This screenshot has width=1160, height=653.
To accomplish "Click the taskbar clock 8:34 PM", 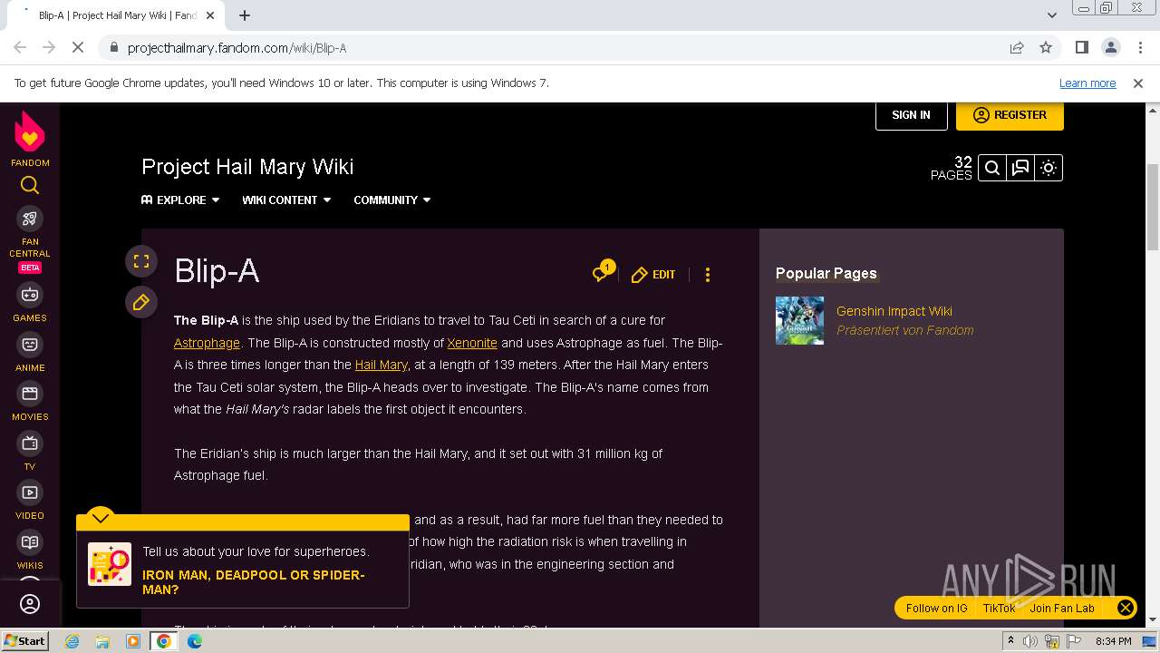I will 1113,641.
